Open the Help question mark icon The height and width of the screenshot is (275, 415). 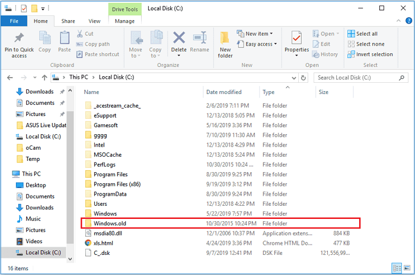coord(408,21)
